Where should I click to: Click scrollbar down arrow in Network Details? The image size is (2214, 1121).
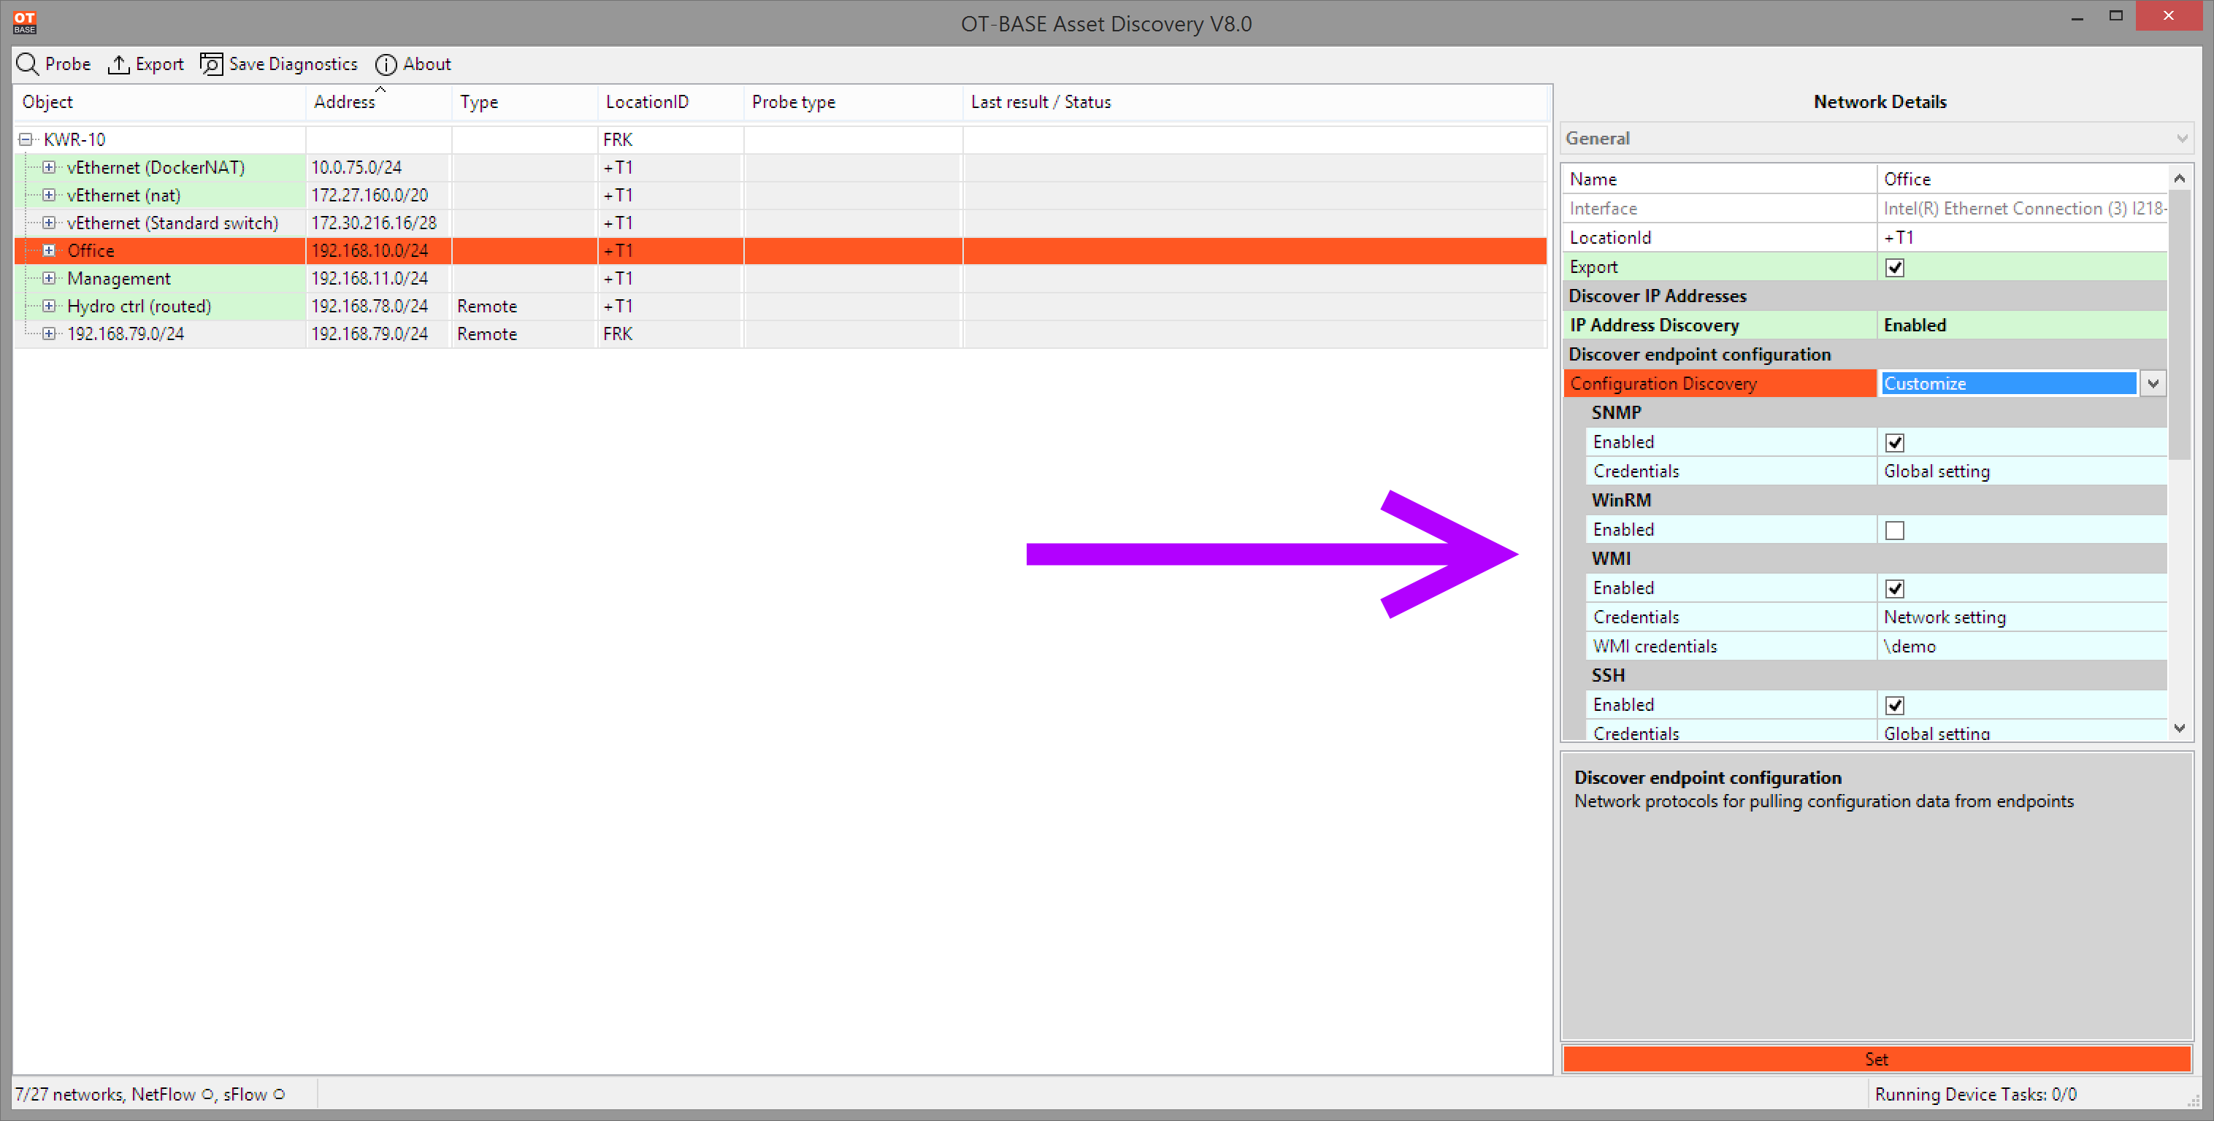2180,728
